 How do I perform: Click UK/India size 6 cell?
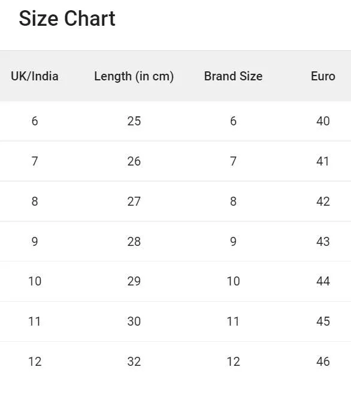point(35,121)
